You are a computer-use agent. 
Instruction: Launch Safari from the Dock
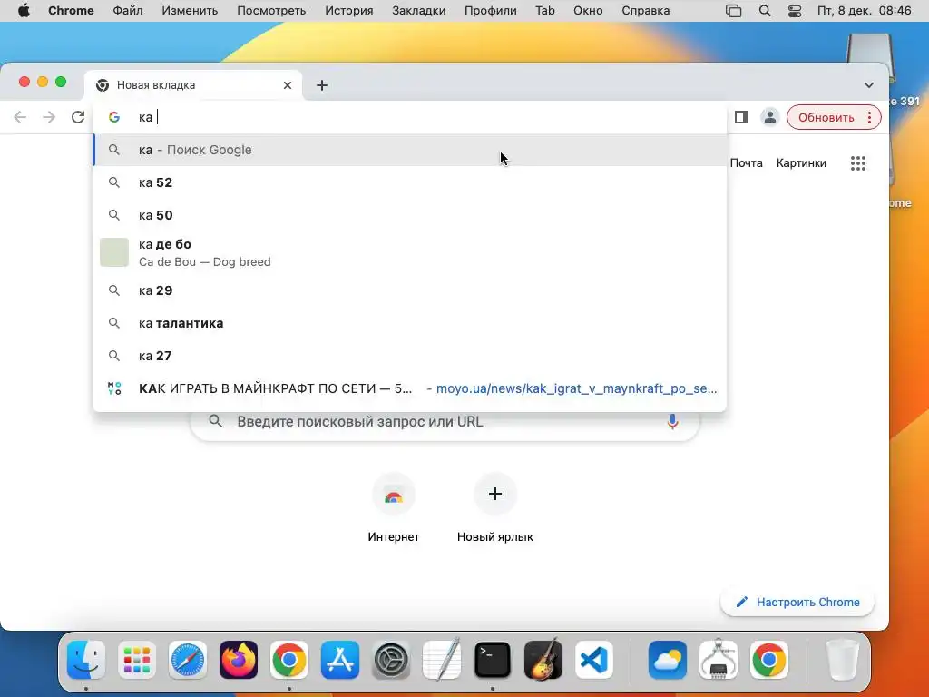point(188,660)
